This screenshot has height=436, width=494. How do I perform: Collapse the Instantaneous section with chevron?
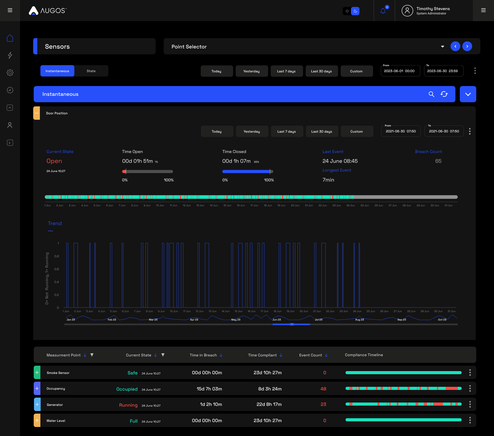click(468, 94)
